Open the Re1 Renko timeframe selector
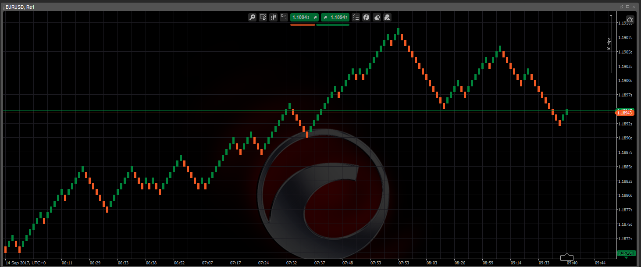 pyautogui.click(x=284, y=18)
